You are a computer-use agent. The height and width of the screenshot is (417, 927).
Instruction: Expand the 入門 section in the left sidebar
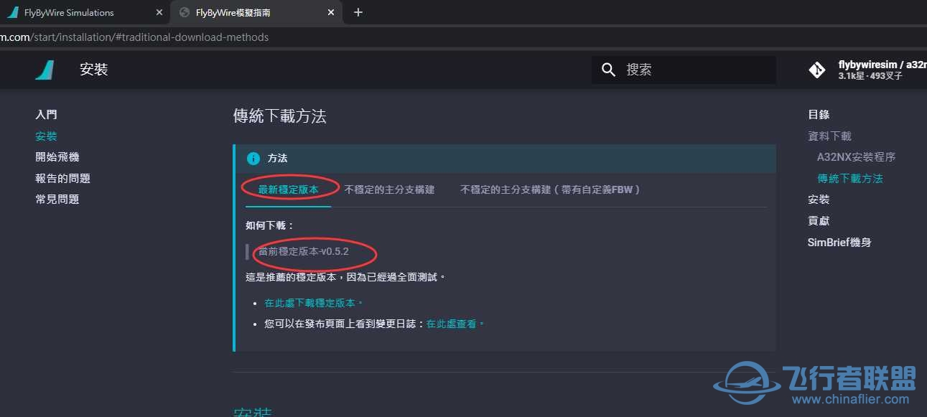pos(46,114)
